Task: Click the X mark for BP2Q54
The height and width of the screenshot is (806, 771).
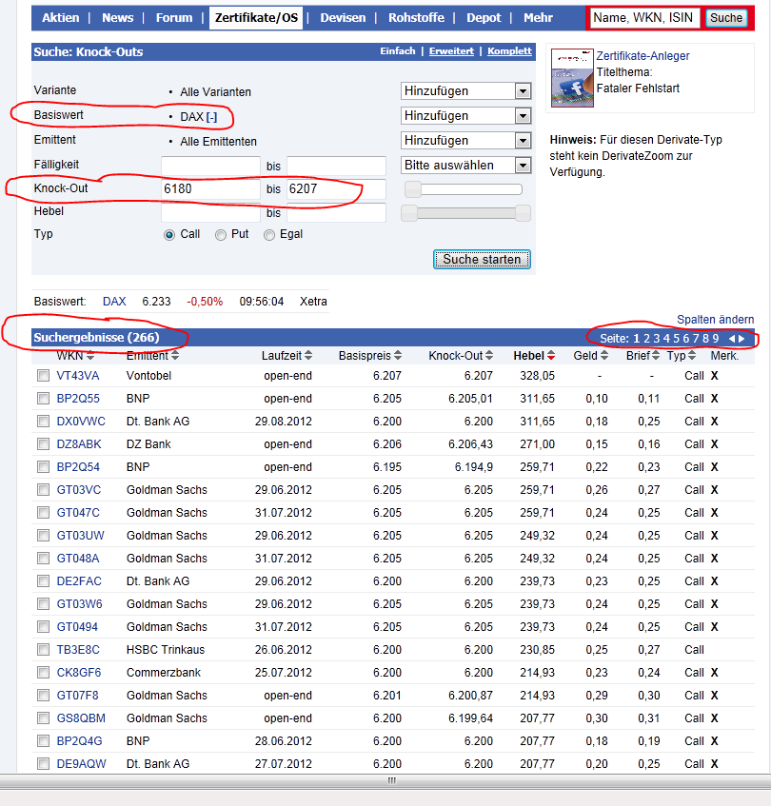Action: pyautogui.click(x=715, y=466)
